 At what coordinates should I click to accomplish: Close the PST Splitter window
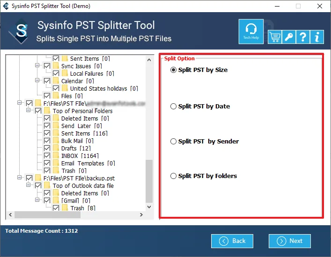coord(320,6)
